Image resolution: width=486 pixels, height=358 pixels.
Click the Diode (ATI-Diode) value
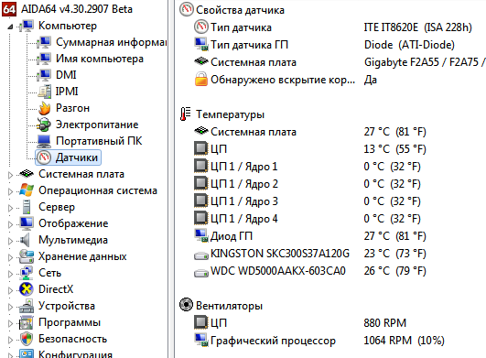click(x=409, y=45)
